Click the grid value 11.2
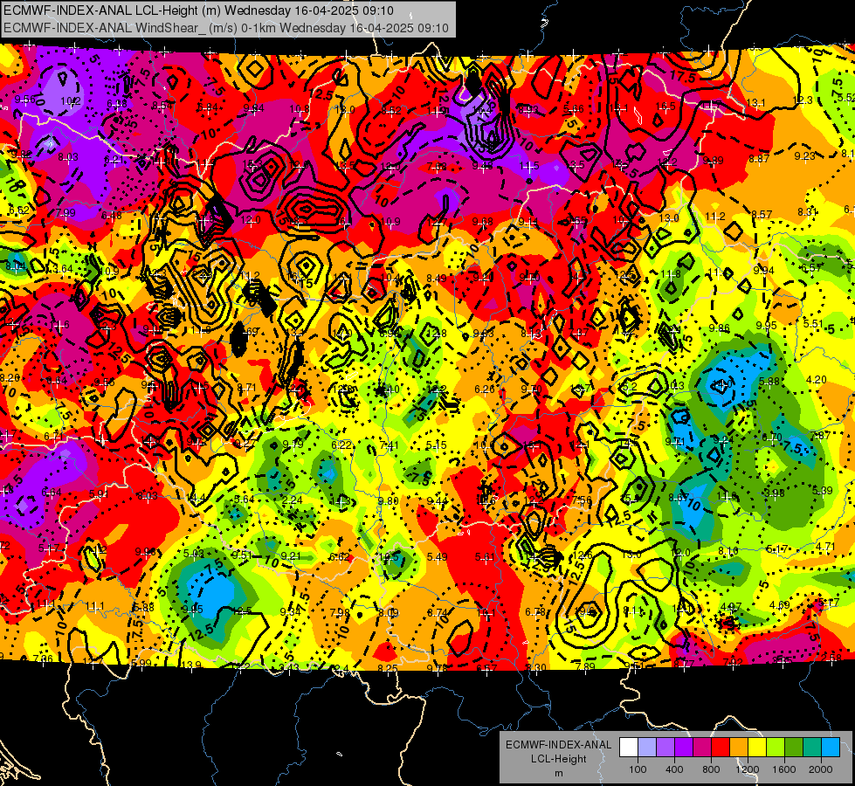This screenshot has height=786, width=855. click(715, 217)
